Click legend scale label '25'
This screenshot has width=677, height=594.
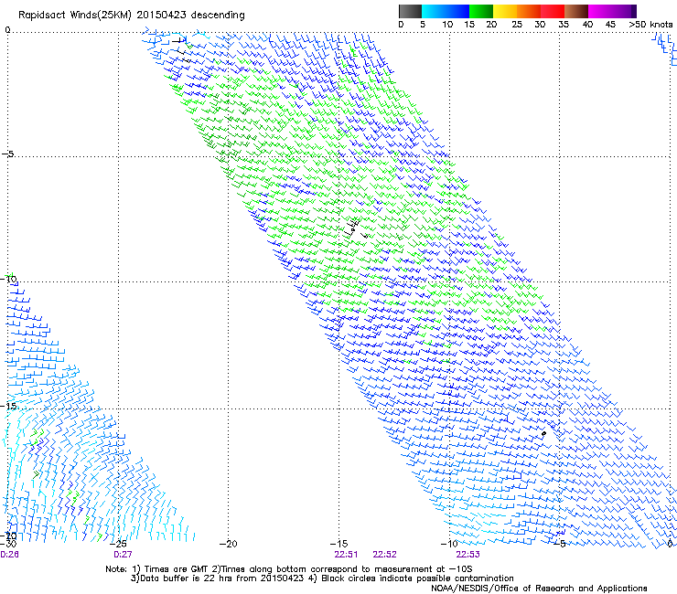tap(517, 25)
